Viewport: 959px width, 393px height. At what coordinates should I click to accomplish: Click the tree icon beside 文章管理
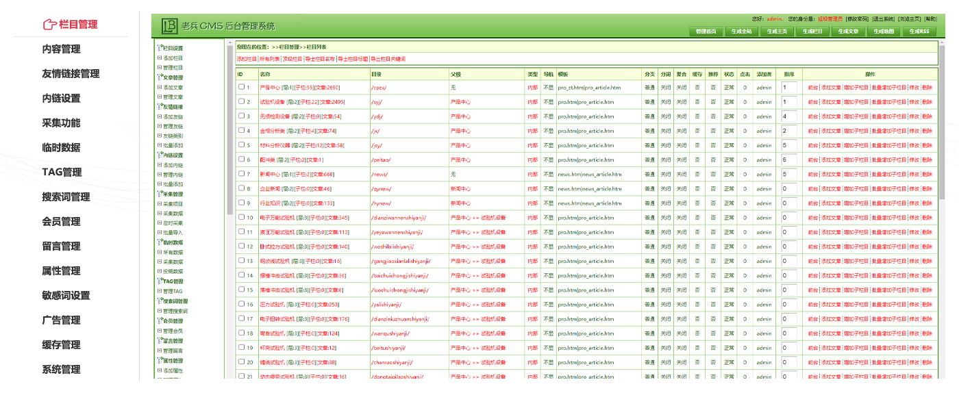click(x=160, y=77)
